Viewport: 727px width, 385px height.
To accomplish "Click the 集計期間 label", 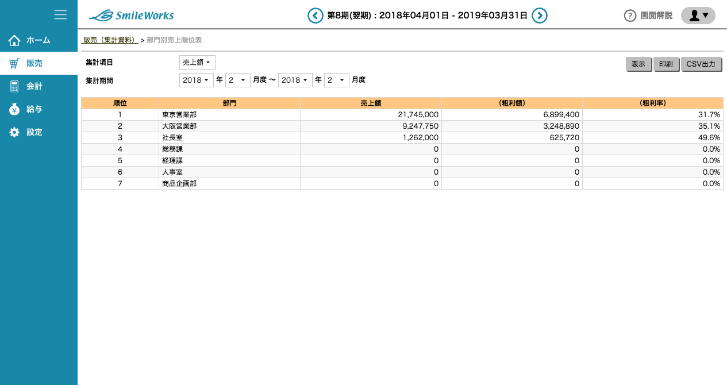I will coord(99,80).
